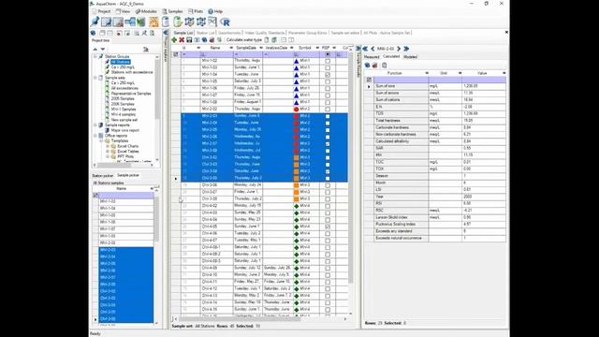Toggle the checkbox in Mid-1-02 row
The width and height of the screenshot is (599, 337).
coord(328,61)
